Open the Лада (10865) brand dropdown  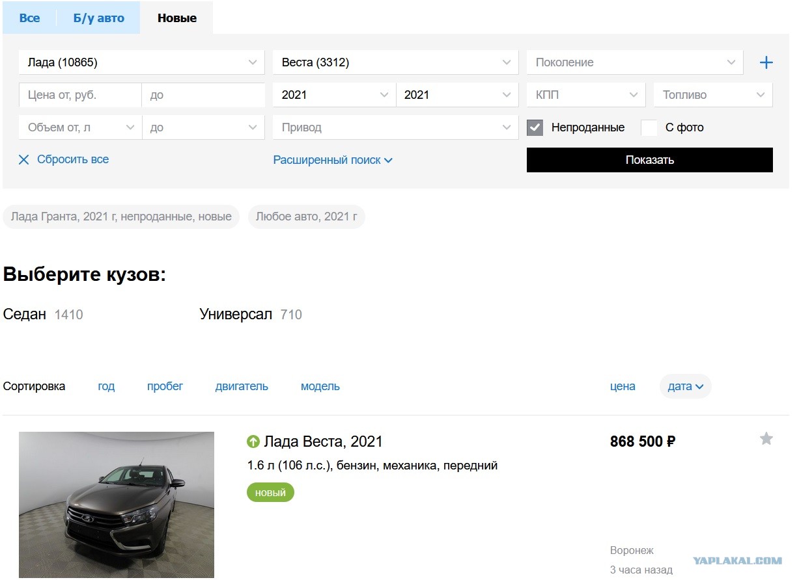(x=141, y=62)
